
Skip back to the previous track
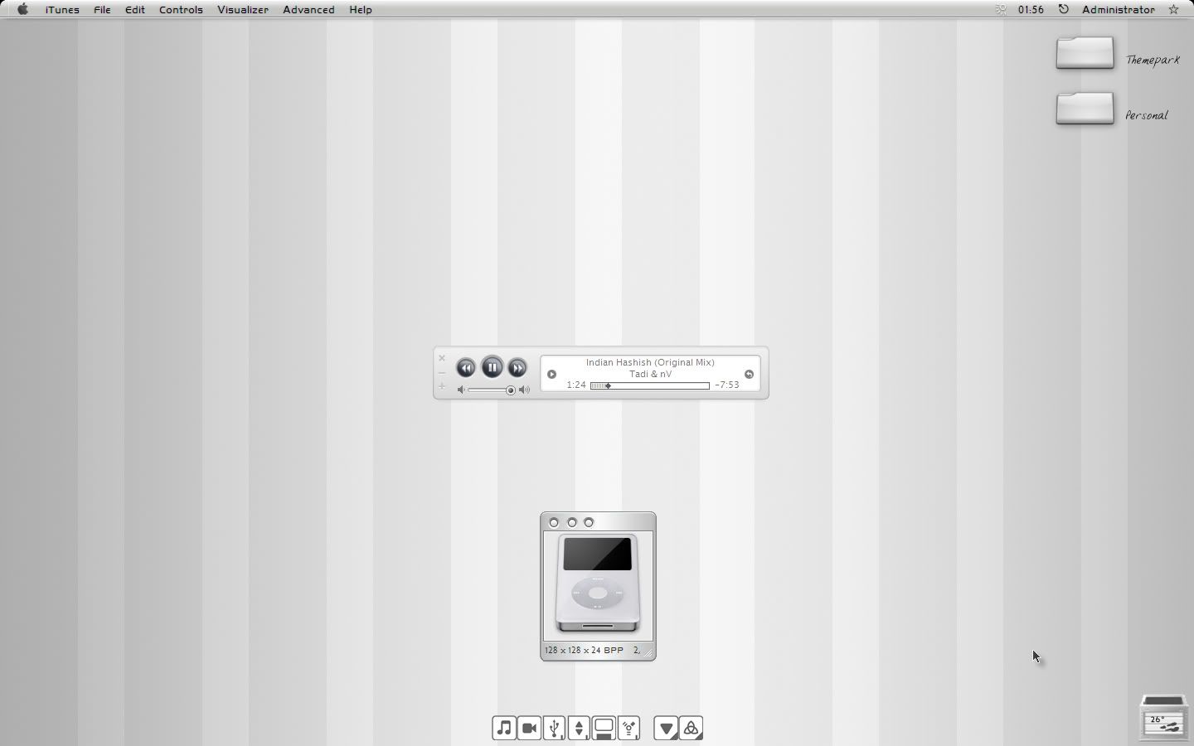(x=466, y=367)
